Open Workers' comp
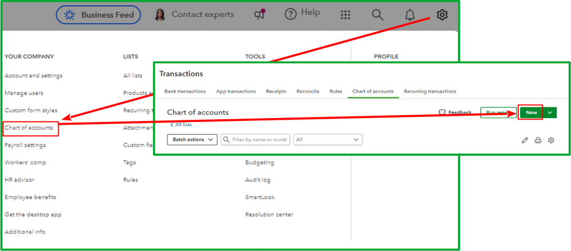 point(25,163)
